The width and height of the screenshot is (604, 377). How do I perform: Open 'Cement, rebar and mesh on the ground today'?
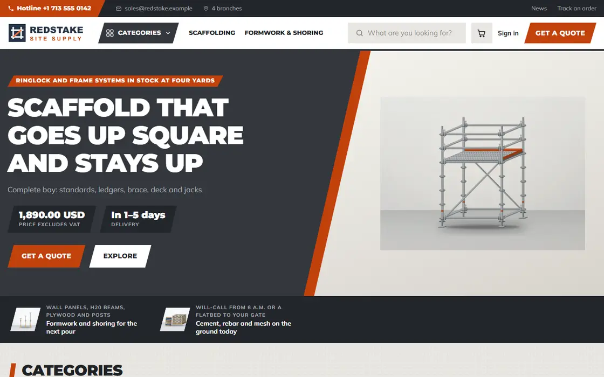pyautogui.click(x=243, y=327)
